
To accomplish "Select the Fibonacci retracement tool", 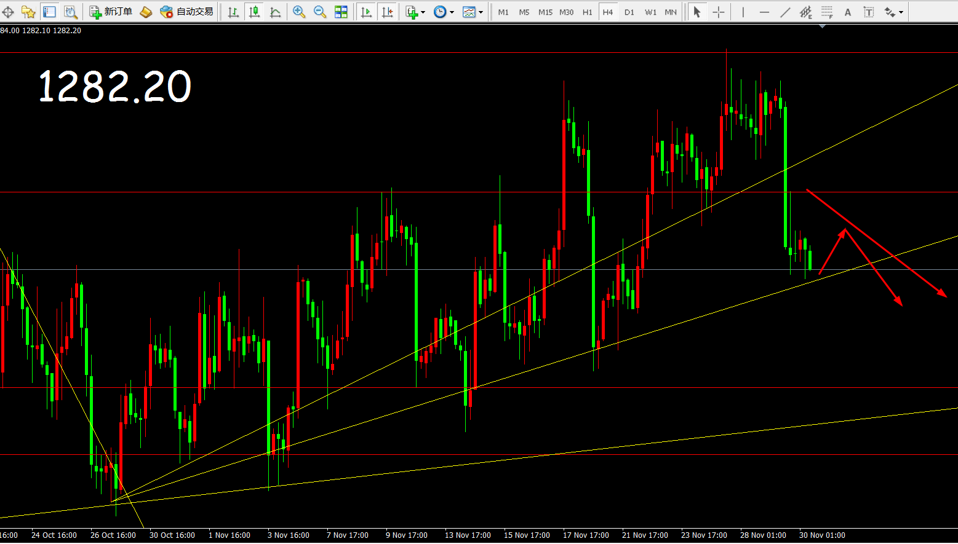I will (x=827, y=12).
